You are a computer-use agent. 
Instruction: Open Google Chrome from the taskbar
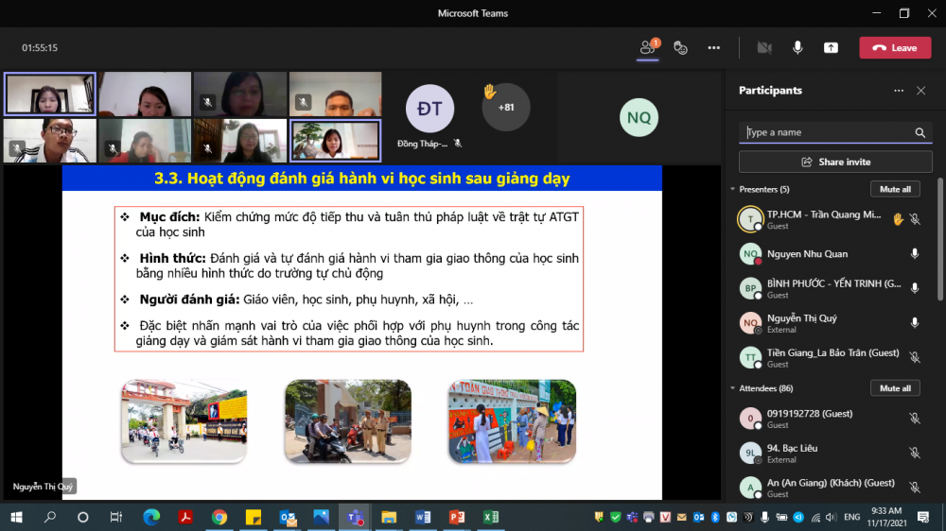point(219,518)
